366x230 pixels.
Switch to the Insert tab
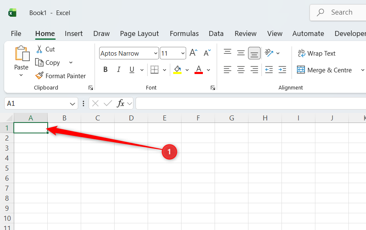click(74, 33)
